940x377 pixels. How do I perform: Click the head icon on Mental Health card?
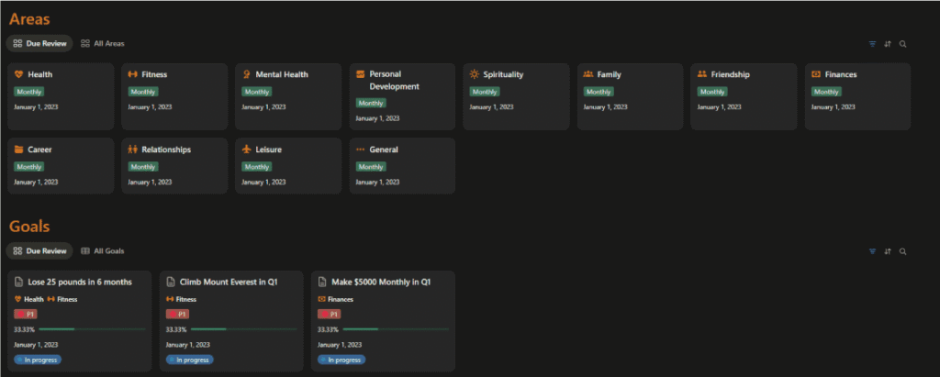(246, 74)
